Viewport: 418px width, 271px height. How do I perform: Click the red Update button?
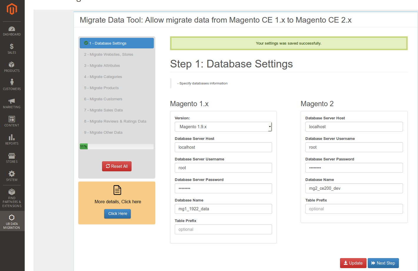[x=353, y=263]
